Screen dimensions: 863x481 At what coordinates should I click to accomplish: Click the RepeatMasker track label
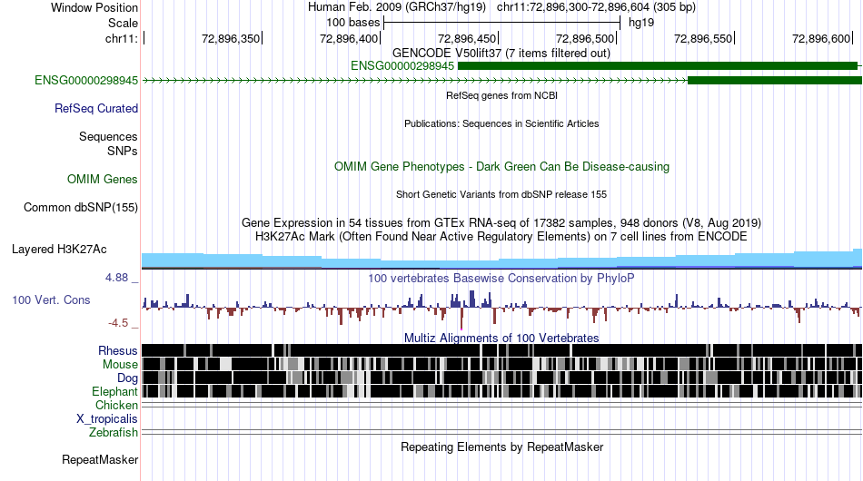[x=100, y=459]
